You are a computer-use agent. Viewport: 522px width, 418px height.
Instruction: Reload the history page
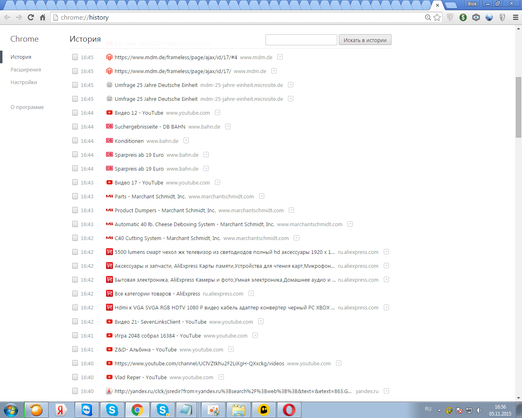pos(31,17)
